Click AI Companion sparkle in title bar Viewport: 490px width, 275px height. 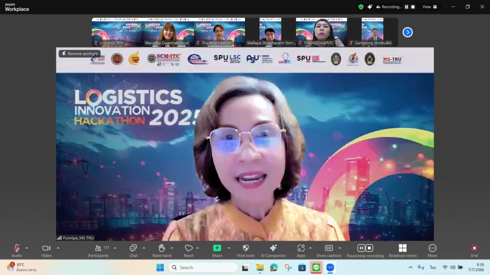tap(370, 7)
